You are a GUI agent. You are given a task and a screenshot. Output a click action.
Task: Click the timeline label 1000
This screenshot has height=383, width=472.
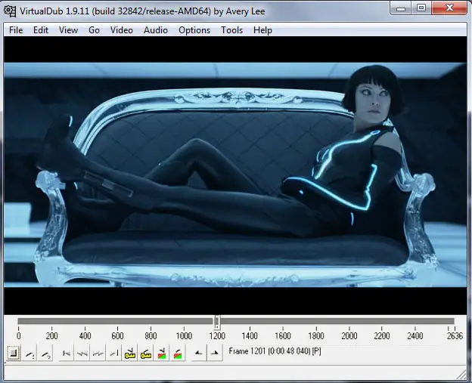click(184, 336)
